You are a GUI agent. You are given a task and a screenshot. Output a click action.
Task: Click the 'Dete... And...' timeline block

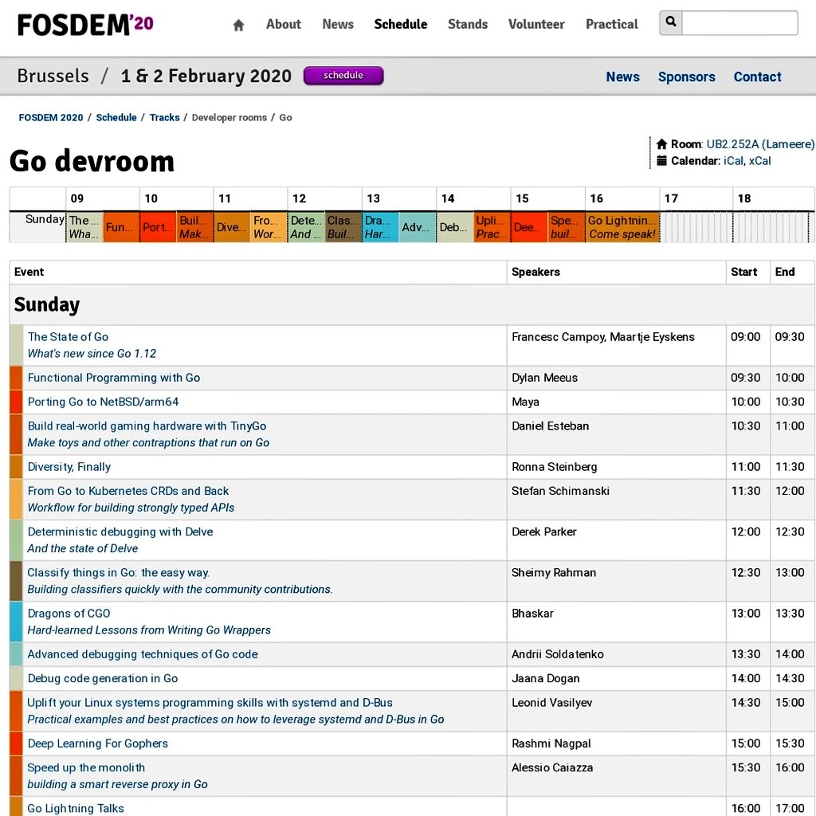[307, 227]
